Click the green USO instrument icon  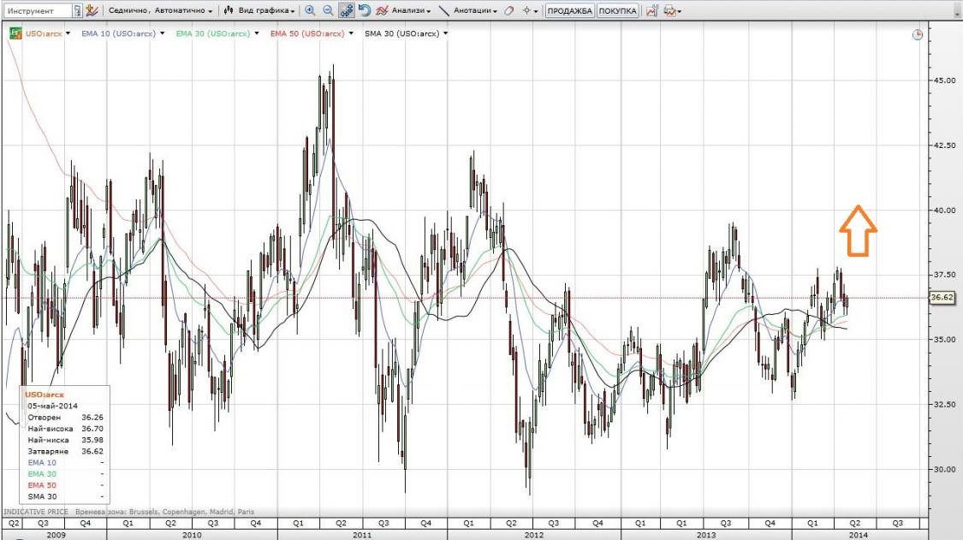coord(15,33)
